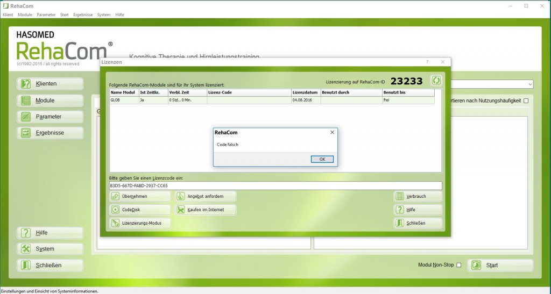
Task: Click the Start button
Action: click(x=500, y=265)
